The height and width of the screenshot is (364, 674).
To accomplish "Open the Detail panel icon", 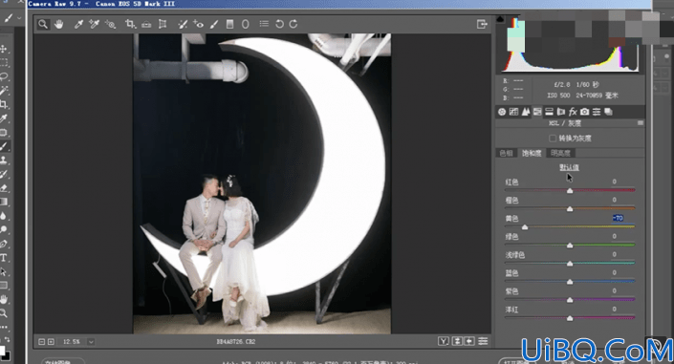I will [525, 112].
